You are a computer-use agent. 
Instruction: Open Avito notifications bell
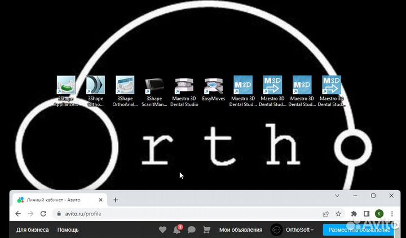click(177, 230)
